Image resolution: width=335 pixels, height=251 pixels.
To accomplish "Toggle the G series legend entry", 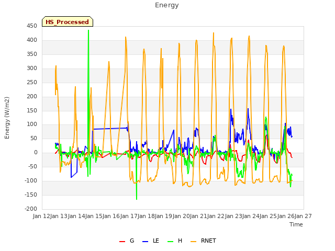I will [127, 241].
